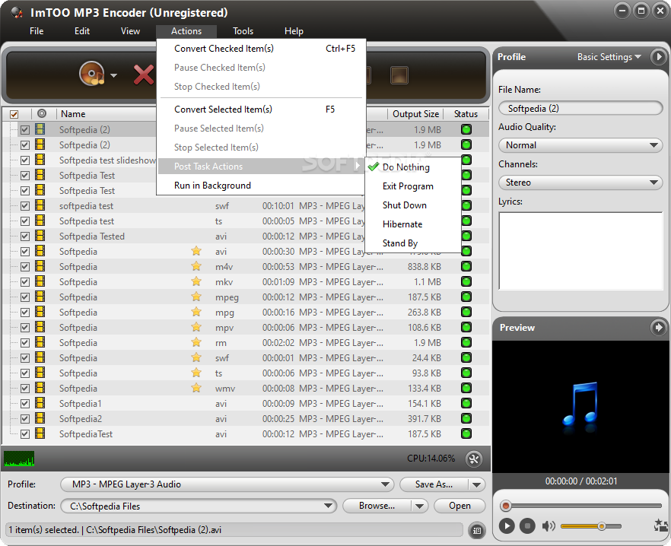Uncheck Softpedia test slideshow checkbox
The height and width of the screenshot is (546, 671).
click(25, 160)
